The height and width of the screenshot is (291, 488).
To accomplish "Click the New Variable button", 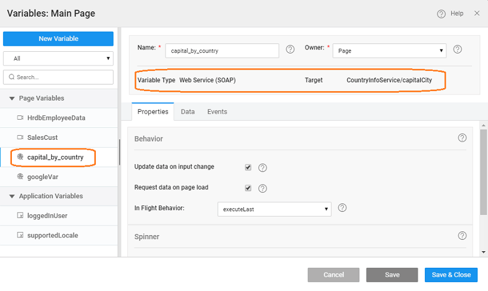I will tap(58, 39).
